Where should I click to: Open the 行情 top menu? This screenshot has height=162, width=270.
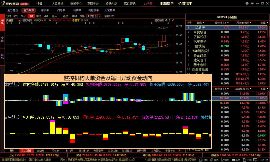pyautogui.click(x=39, y=4)
